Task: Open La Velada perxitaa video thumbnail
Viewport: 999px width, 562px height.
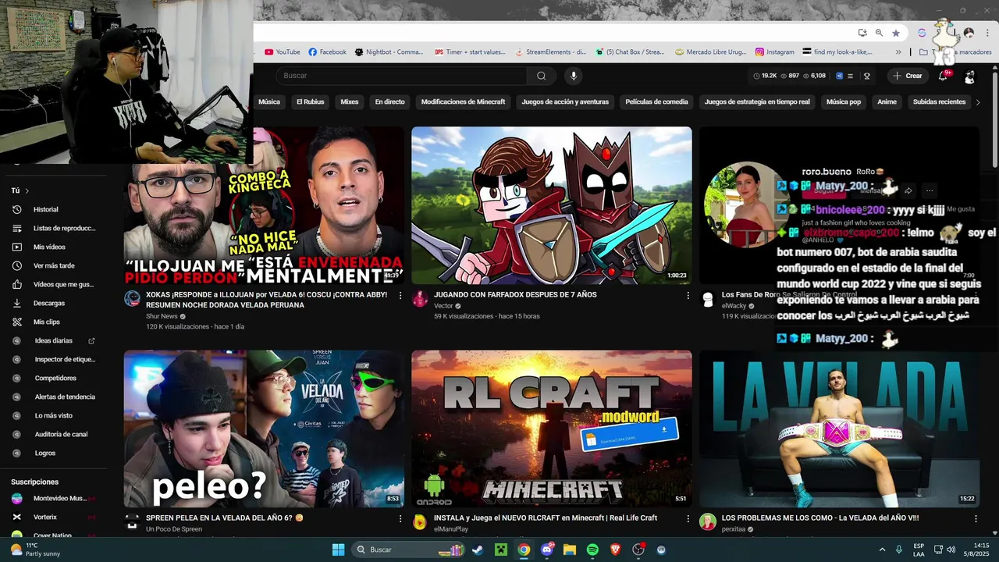Action: coord(839,429)
